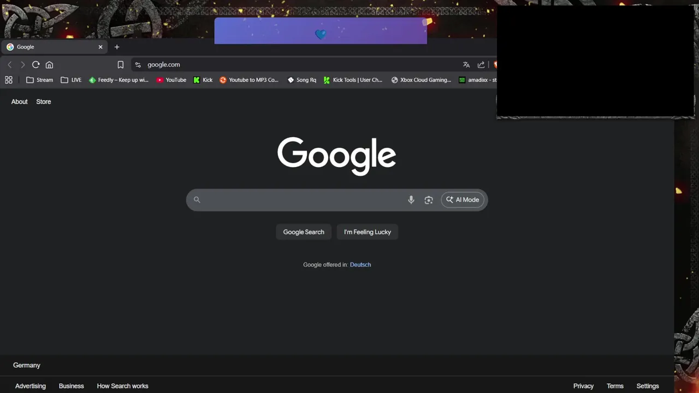The image size is (699, 393).
Task: Open the Kick Tools bookmark
Action: [x=353, y=80]
